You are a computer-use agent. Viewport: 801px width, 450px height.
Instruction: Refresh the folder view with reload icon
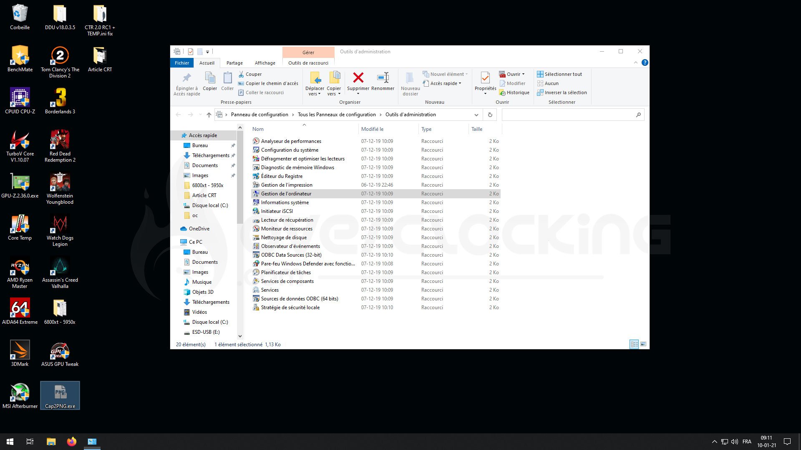coord(490,115)
